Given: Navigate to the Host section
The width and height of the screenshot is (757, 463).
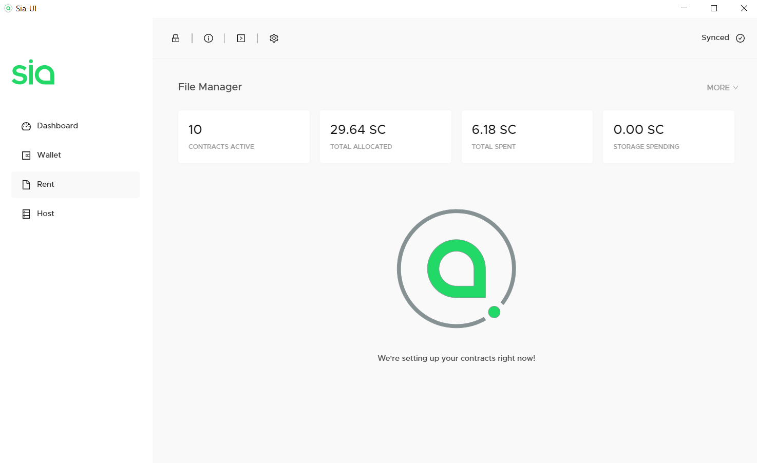Looking at the screenshot, I should coord(75,214).
